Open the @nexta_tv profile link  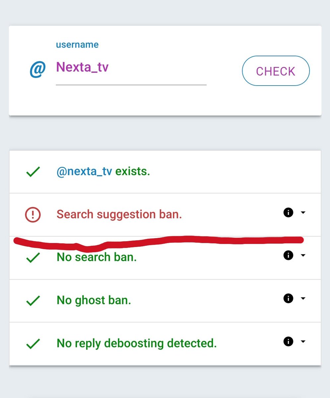click(x=84, y=172)
